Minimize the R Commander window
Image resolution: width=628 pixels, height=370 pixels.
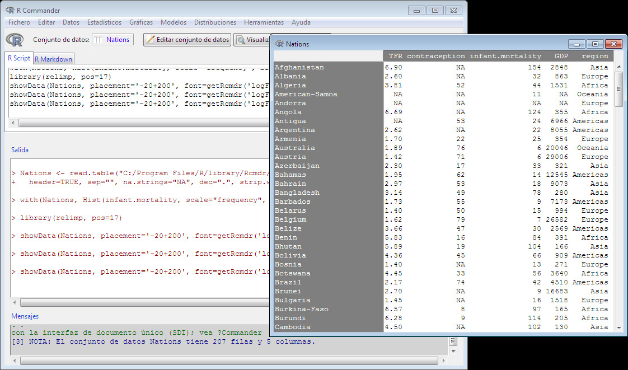pos(416,11)
